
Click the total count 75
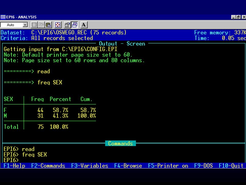(x=40, y=127)
